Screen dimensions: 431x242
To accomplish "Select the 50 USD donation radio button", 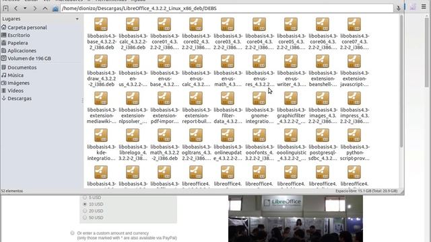I will coord(85,218).
